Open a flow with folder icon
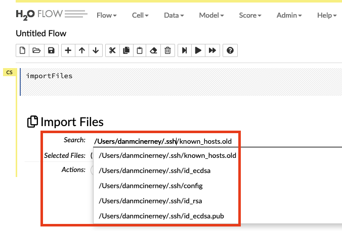This screenshot has height=231, width=342. [36, 50]
